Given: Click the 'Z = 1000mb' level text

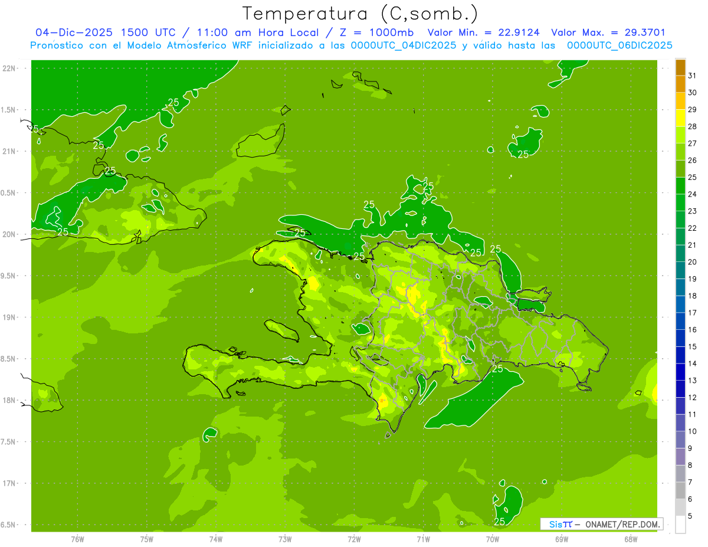Looking at the screenshot, I should (375, 32).
